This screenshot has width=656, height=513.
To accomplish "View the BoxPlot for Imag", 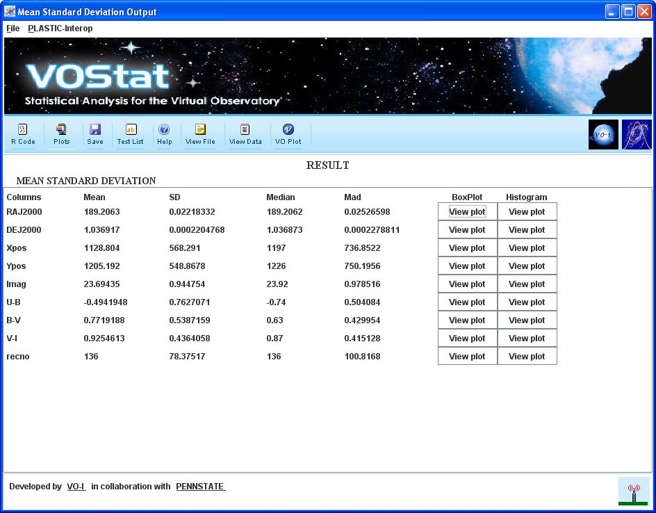I will click(x=467, y=284).
